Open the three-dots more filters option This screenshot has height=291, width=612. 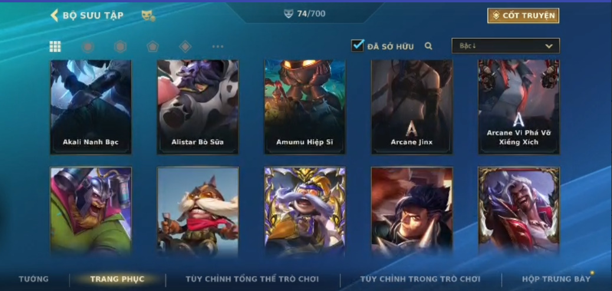pyautogui.click(x=218, y=47)
